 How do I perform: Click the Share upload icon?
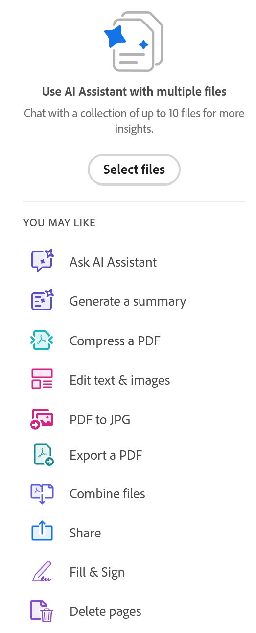coord(42,531)
